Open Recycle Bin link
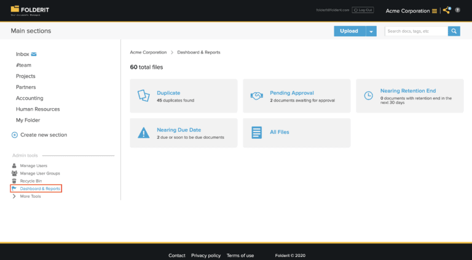The width and height of the screenshot is (472, 260). click(x=31, y=181)
